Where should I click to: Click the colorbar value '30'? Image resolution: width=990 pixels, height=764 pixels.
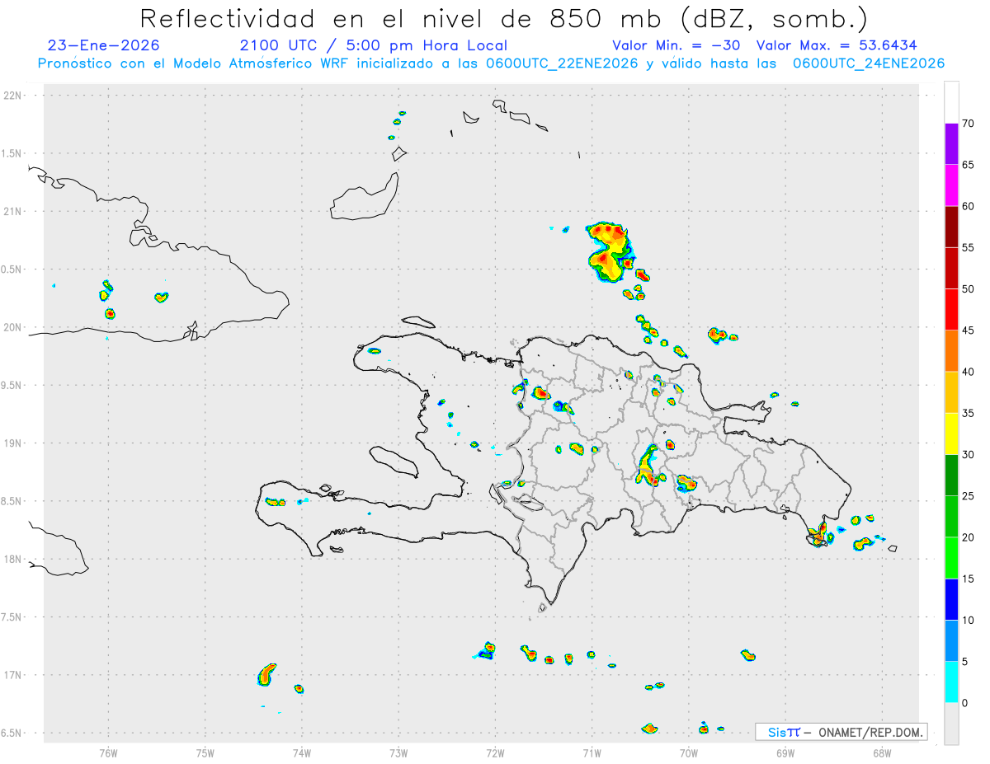969,455
